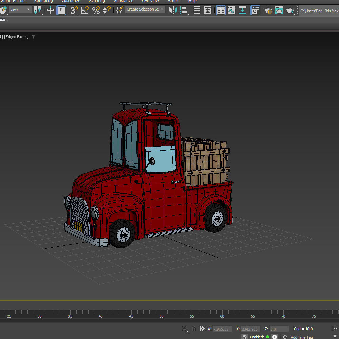The image size is (339, 339).
Task: Open the Scripting menu
Action: 97,1
